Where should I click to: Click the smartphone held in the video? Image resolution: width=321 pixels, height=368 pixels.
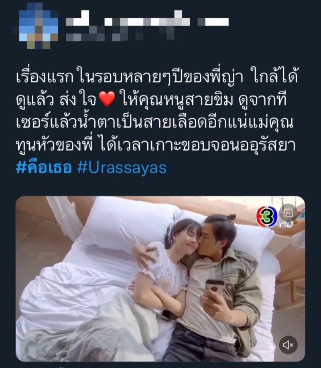click(214, 287)
